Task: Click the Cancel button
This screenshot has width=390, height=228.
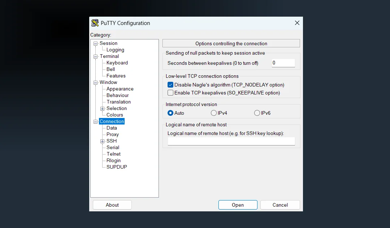Action: pyautogui.click(x=280, y=205)
